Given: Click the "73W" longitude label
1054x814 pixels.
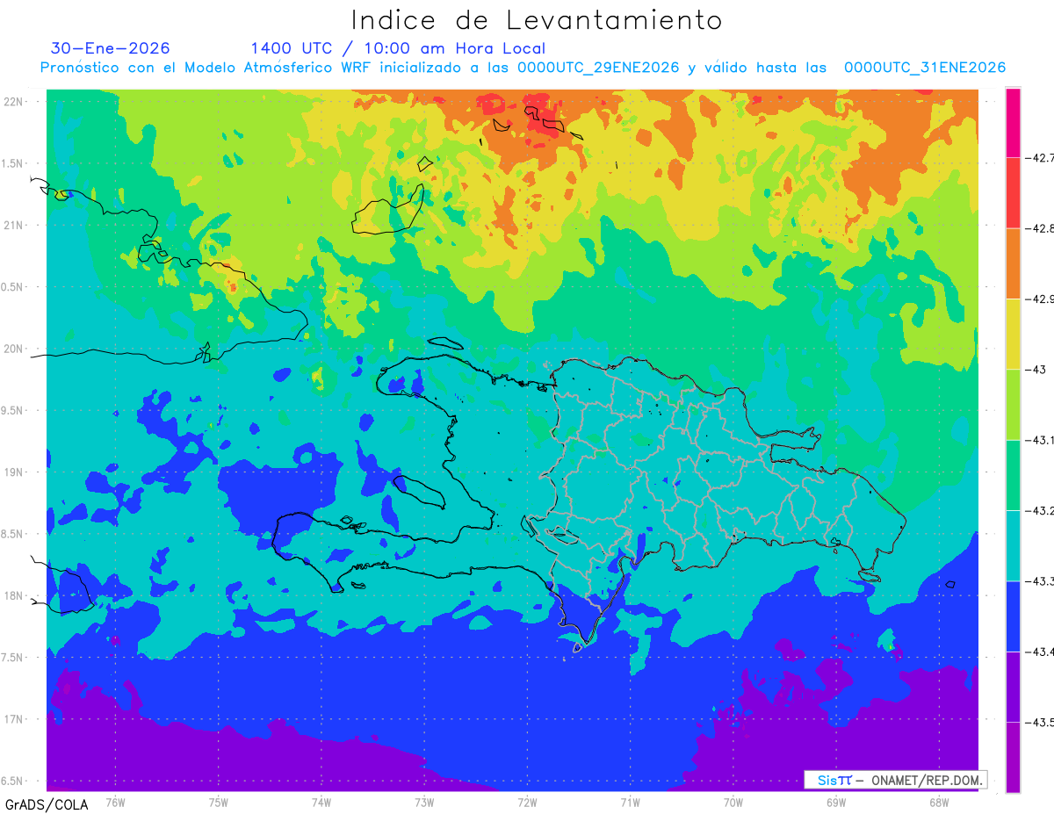Looking at the screenshot, I should pyautogui.click(x=424, y=802).
